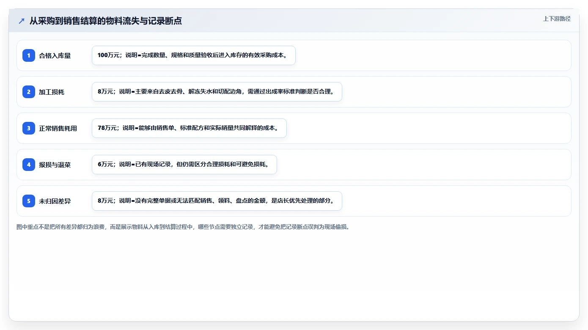The height and width of the screenshot is (330, 588).
Task: Click the number 4 badge for 报损与退菜
Action: pyautogui.click(x=29, y=165)
